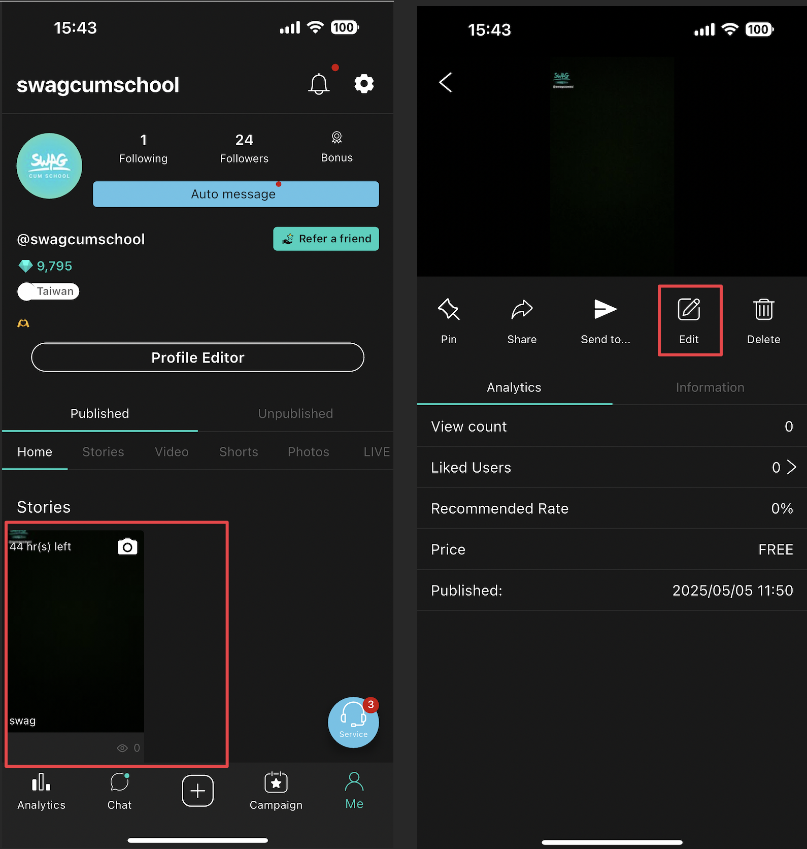Open the Service headset chat bubble
This screenshot has height=849, width=807.
(x=353, y=722)
